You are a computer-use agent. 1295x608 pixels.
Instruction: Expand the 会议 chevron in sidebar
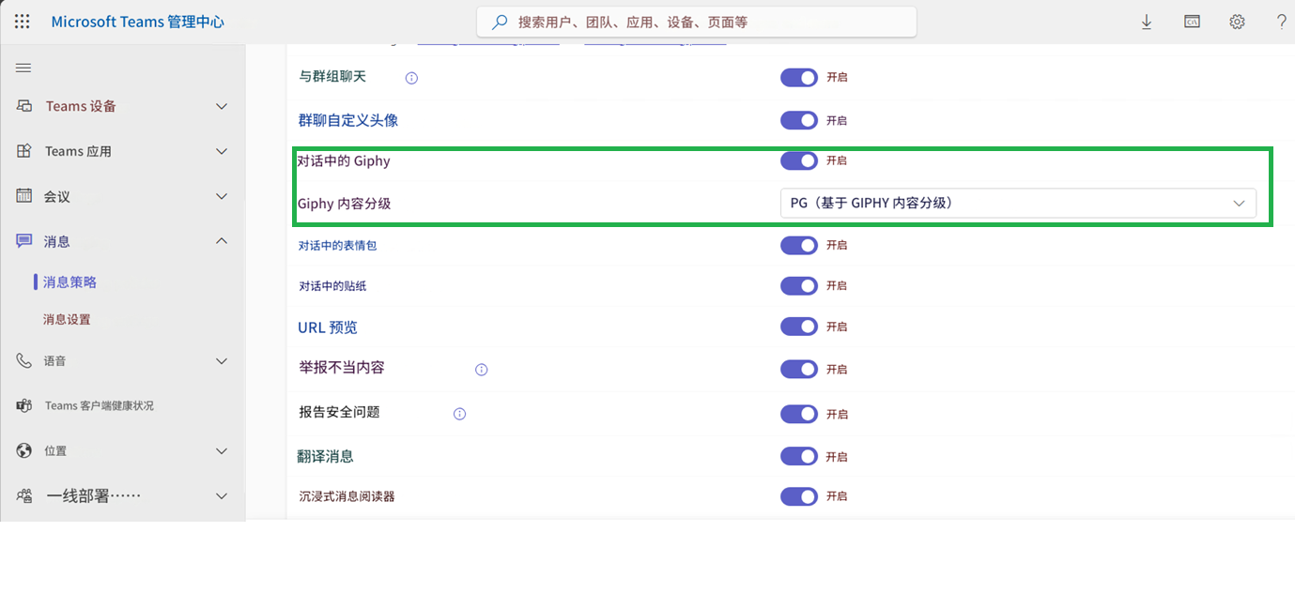coord(222,196)
